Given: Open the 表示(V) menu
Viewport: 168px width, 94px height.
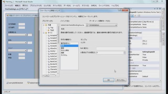Looking at the screenshot, I should pos(25,5).
